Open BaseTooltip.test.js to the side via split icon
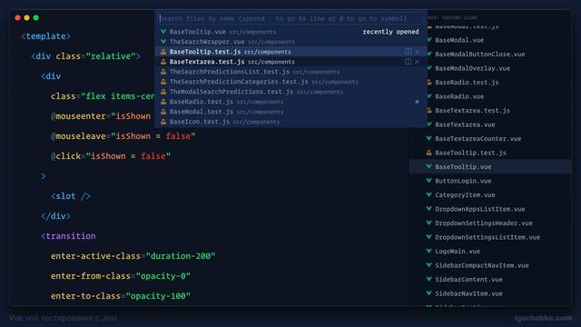Screen dimensions: 581x327 tap(408, 52)
